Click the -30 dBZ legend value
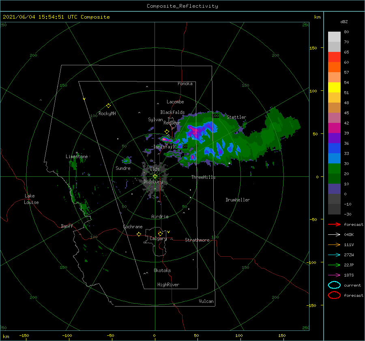 pyautogui.click(x=348, y=214)
